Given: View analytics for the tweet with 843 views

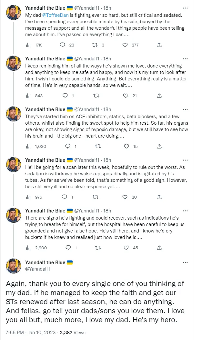Looking at the screenshot, I should point(28,96).
